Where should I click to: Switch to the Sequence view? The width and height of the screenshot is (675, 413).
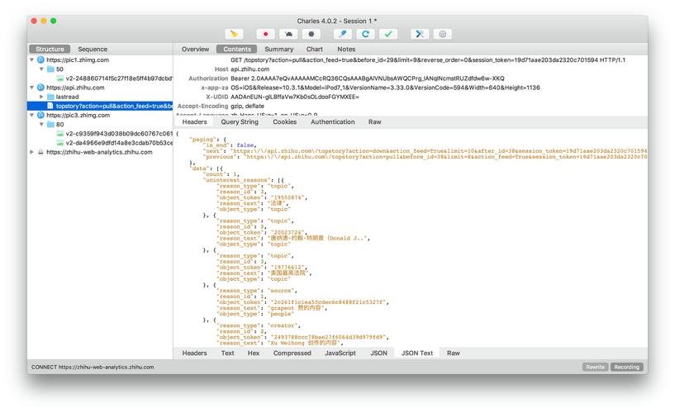point(93,50)
